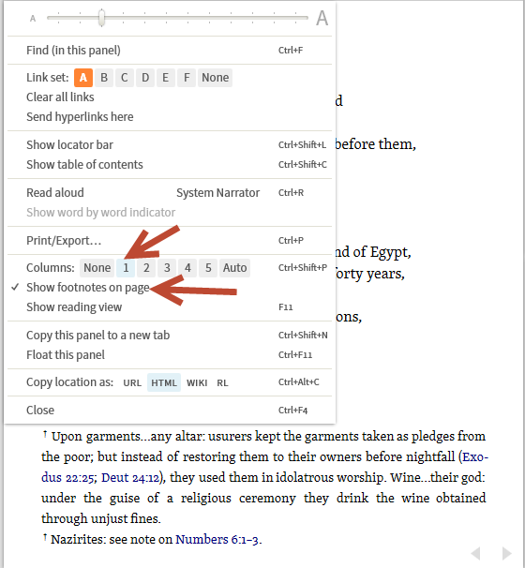The height and width of the screenshot is (568, 525).
Task: Set columns to 1
Action: click(x=126, y=268)
